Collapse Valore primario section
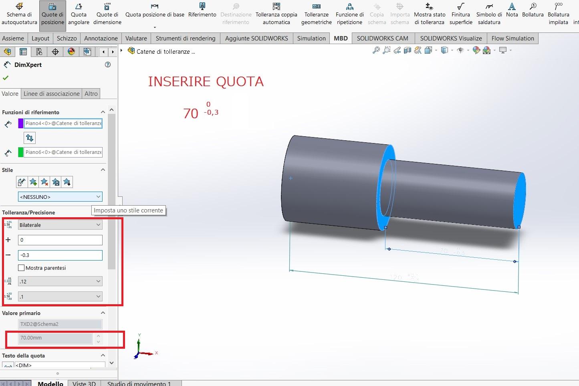Screen dimensions: 579x386 103,313
